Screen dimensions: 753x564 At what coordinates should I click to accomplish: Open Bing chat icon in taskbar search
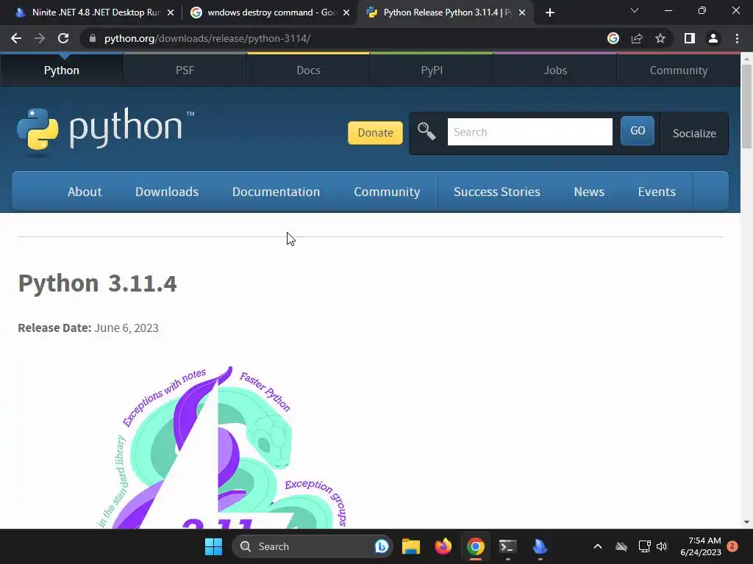click(x=382, y=546)
